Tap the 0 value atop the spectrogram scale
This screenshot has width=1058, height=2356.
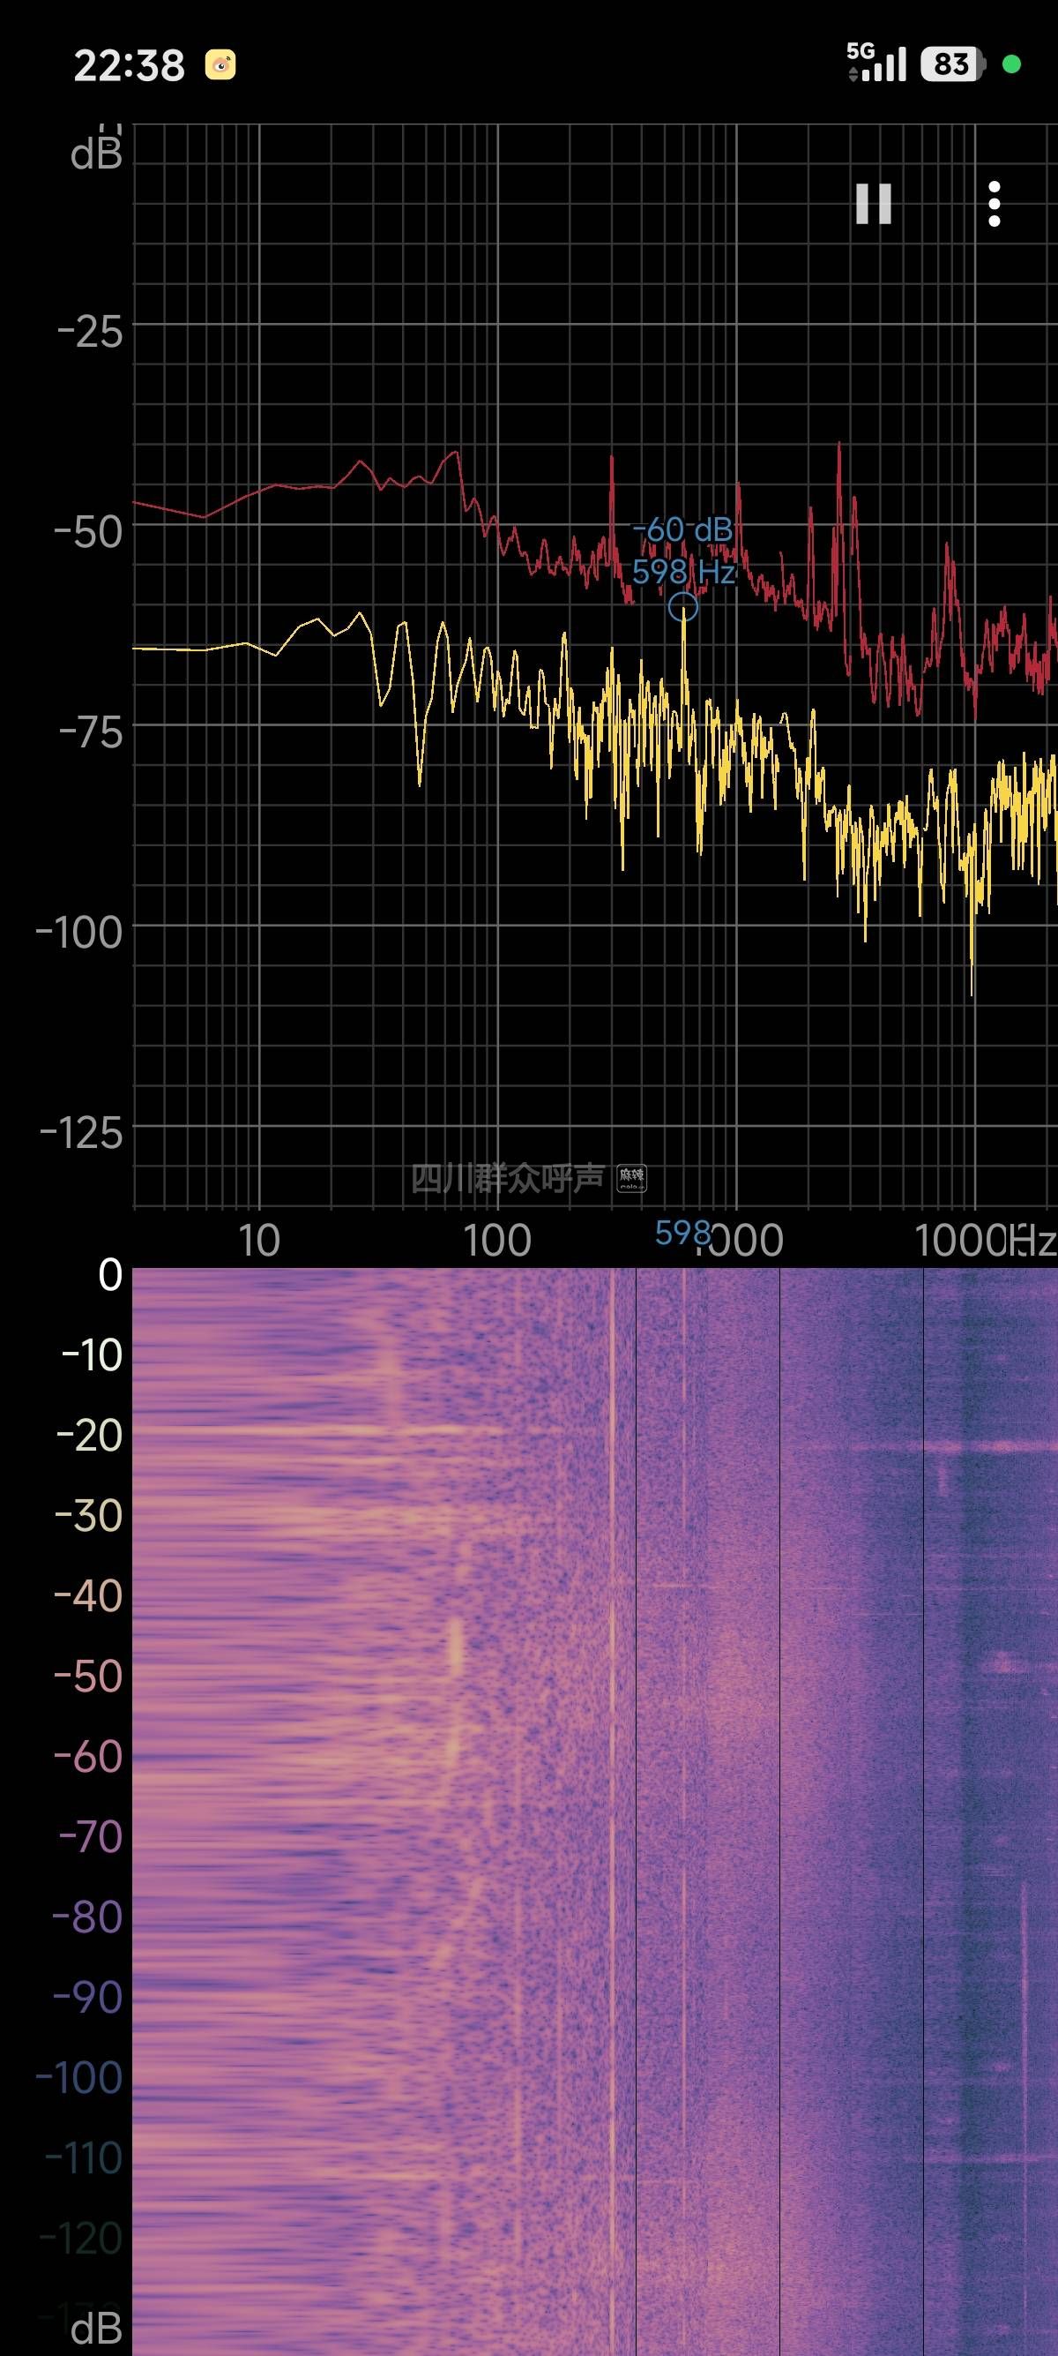click(x=109, y=1274)
